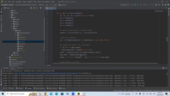
Task: Expand the hub folder
Action: [10, 11]
